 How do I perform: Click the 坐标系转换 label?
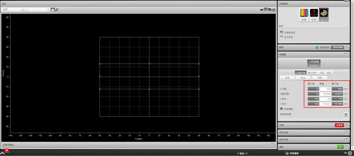pyautogui.click(x=285, y=114)
